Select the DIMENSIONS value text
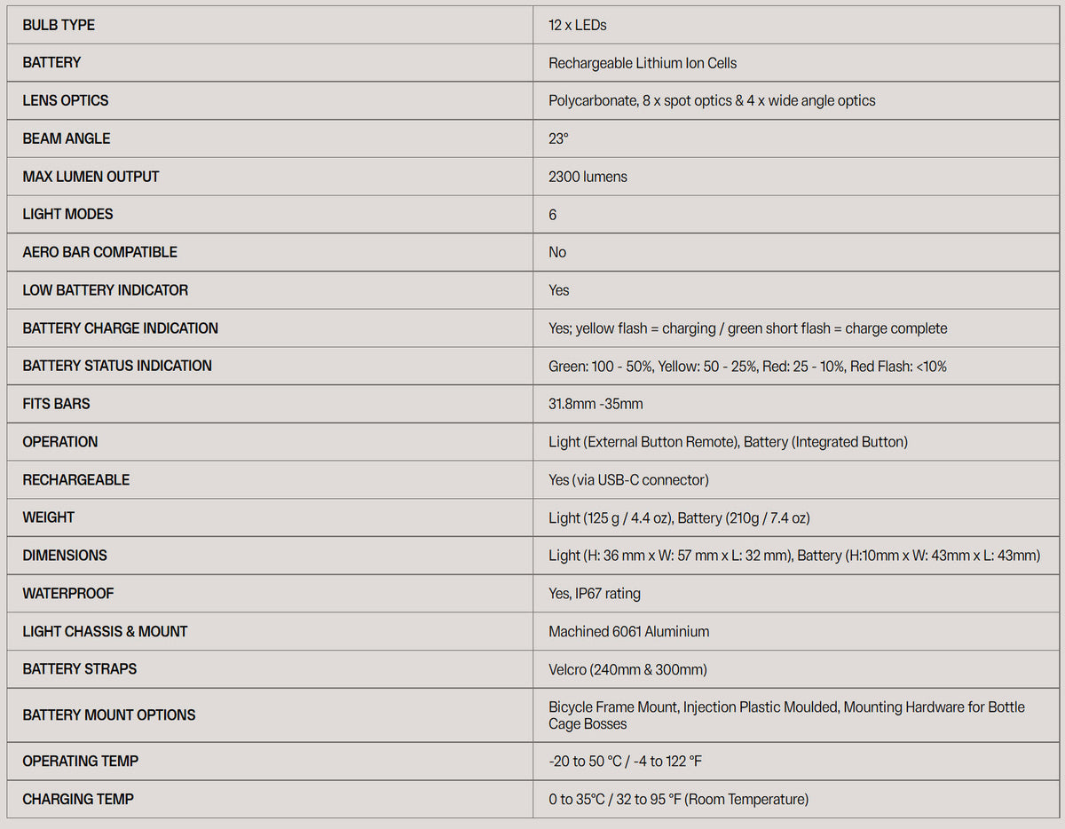1065x829 pixels. click(x=793, y=556)
